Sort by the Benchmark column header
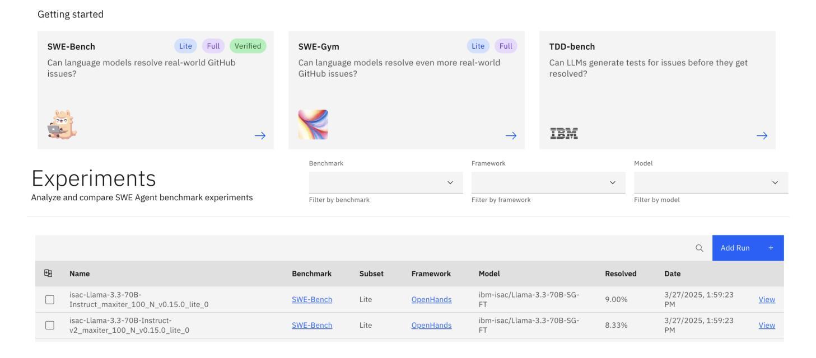 (311, 274)
